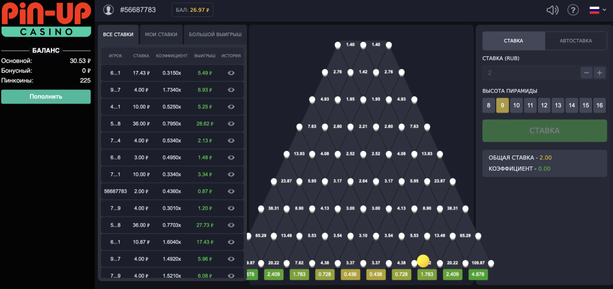Increase the bet with plus button
This screenshot has width=613, height=289.
(x=599, y=73)
